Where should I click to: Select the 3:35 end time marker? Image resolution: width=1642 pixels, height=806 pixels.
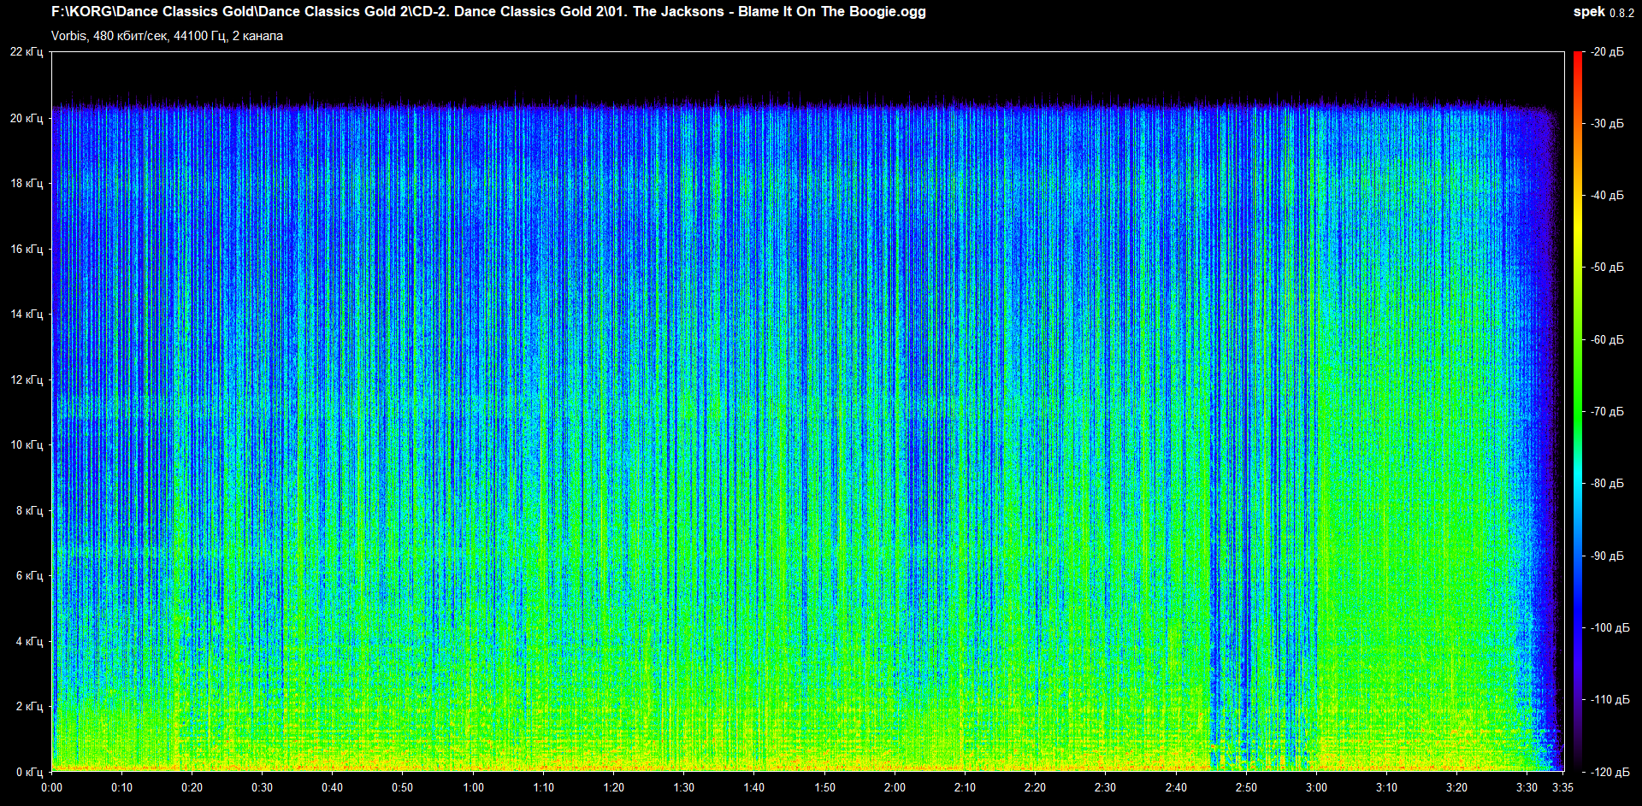tap(1562, 787)
